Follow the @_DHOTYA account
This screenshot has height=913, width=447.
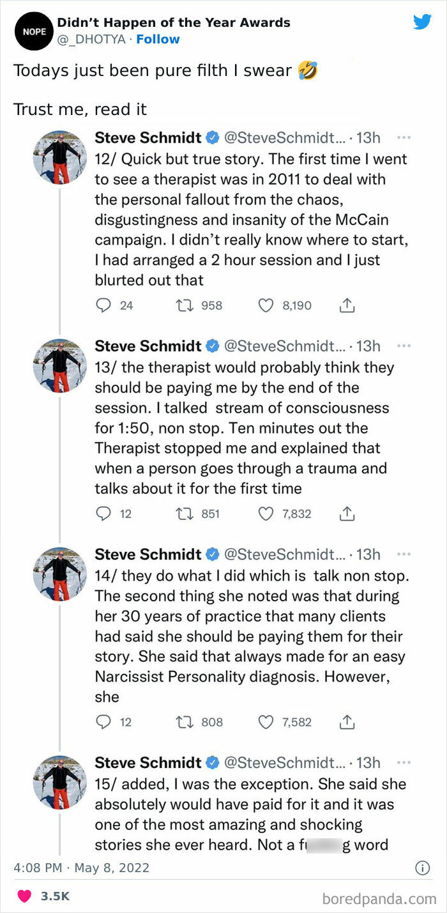pyautogui.click(x=158, y=40)
